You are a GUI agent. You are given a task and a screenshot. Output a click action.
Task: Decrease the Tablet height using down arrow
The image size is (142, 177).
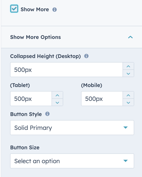(57, 103)
